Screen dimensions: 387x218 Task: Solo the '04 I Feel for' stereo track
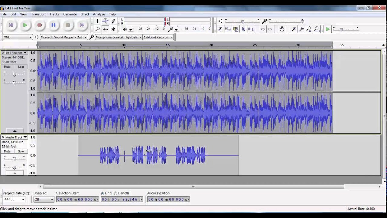[21, 67]
